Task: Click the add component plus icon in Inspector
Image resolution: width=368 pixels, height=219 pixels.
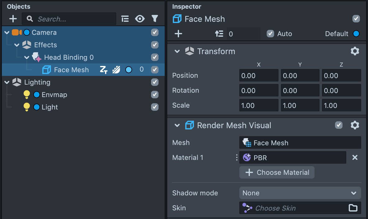Action: 178,34
